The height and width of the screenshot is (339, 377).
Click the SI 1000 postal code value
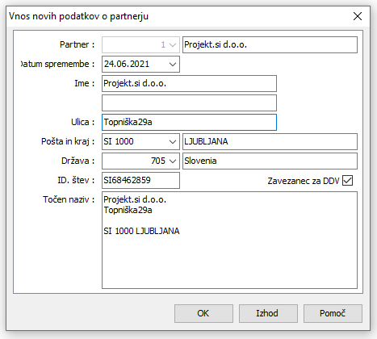click(x=119, y=141)
